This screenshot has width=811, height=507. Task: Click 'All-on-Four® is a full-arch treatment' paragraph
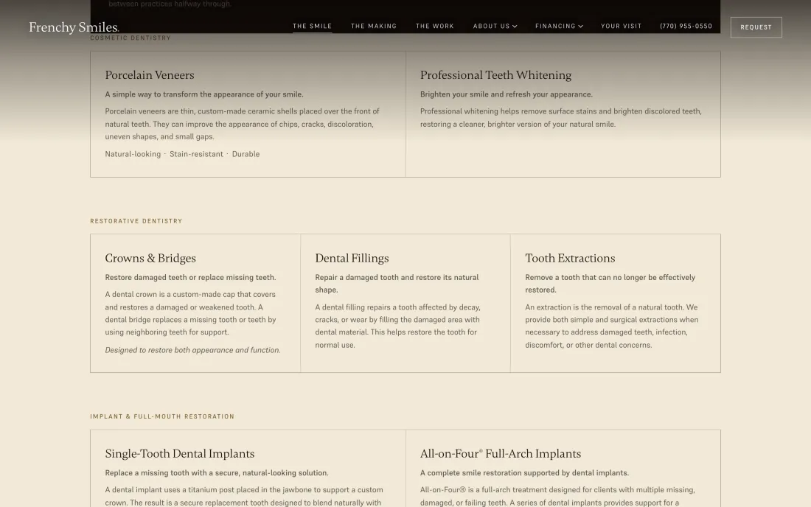(557, 496)
